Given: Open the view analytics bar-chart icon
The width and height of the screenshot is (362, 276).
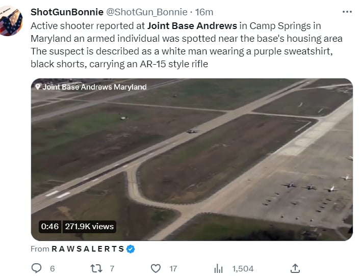Looking at the screenshot, I should point(218,269).
